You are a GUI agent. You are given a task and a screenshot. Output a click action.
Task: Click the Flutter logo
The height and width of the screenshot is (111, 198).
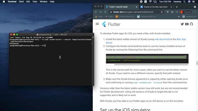[111, 24]
